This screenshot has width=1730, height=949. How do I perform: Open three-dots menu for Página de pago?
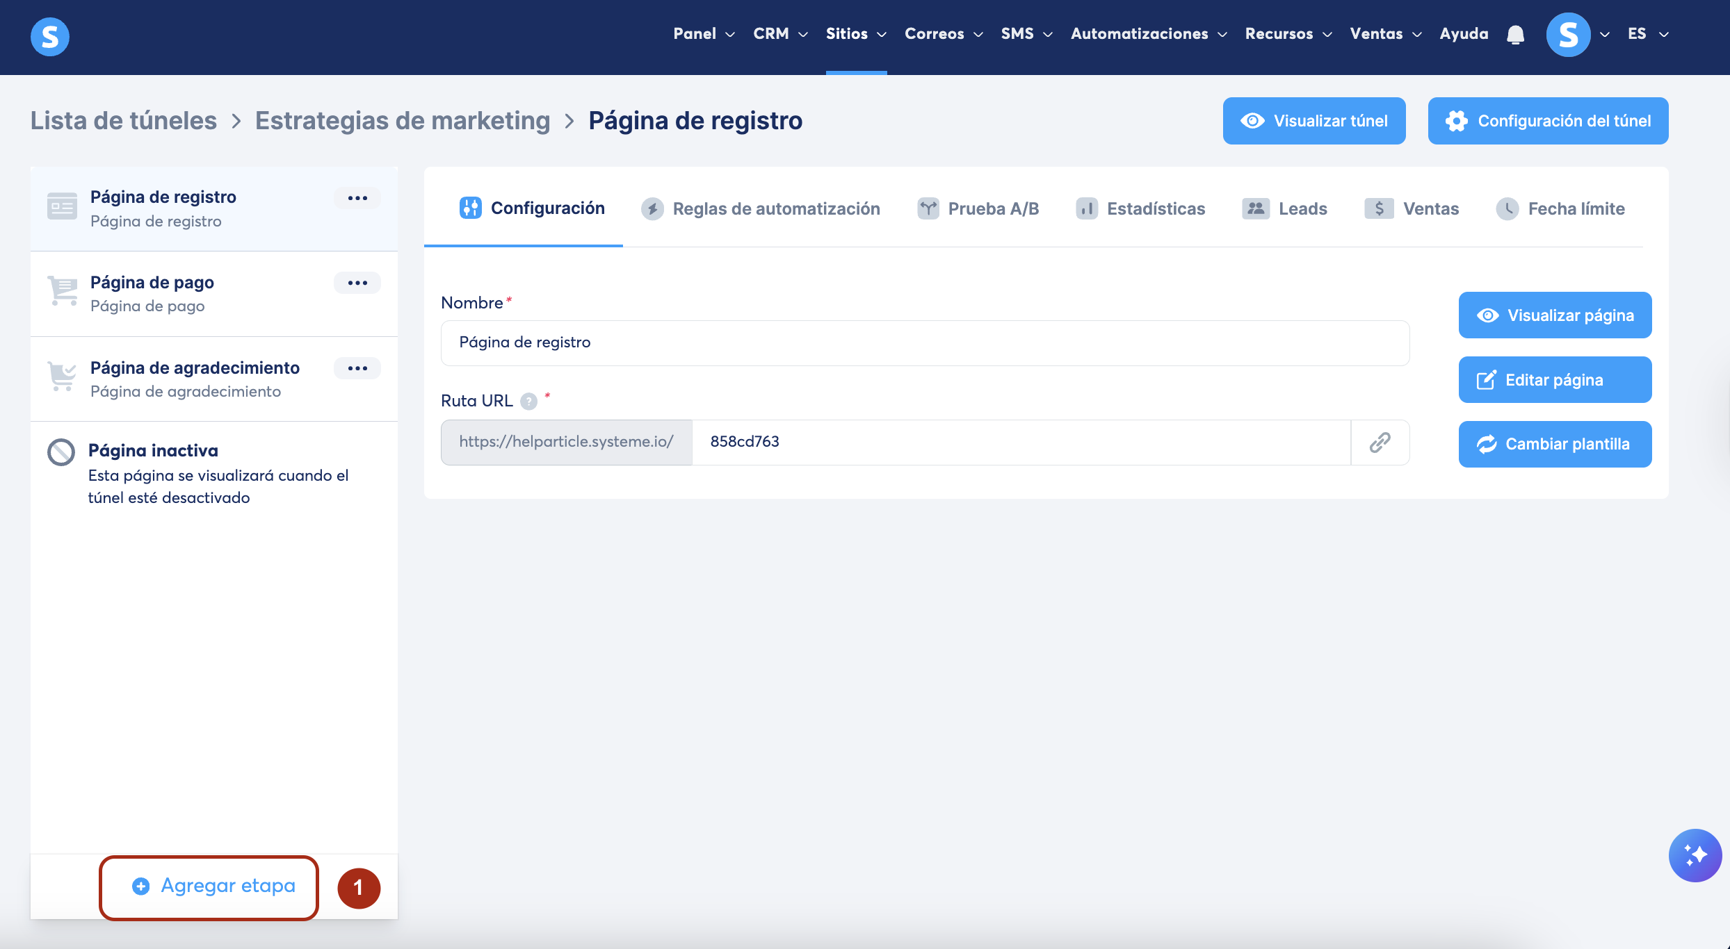[x=357, y=283]
